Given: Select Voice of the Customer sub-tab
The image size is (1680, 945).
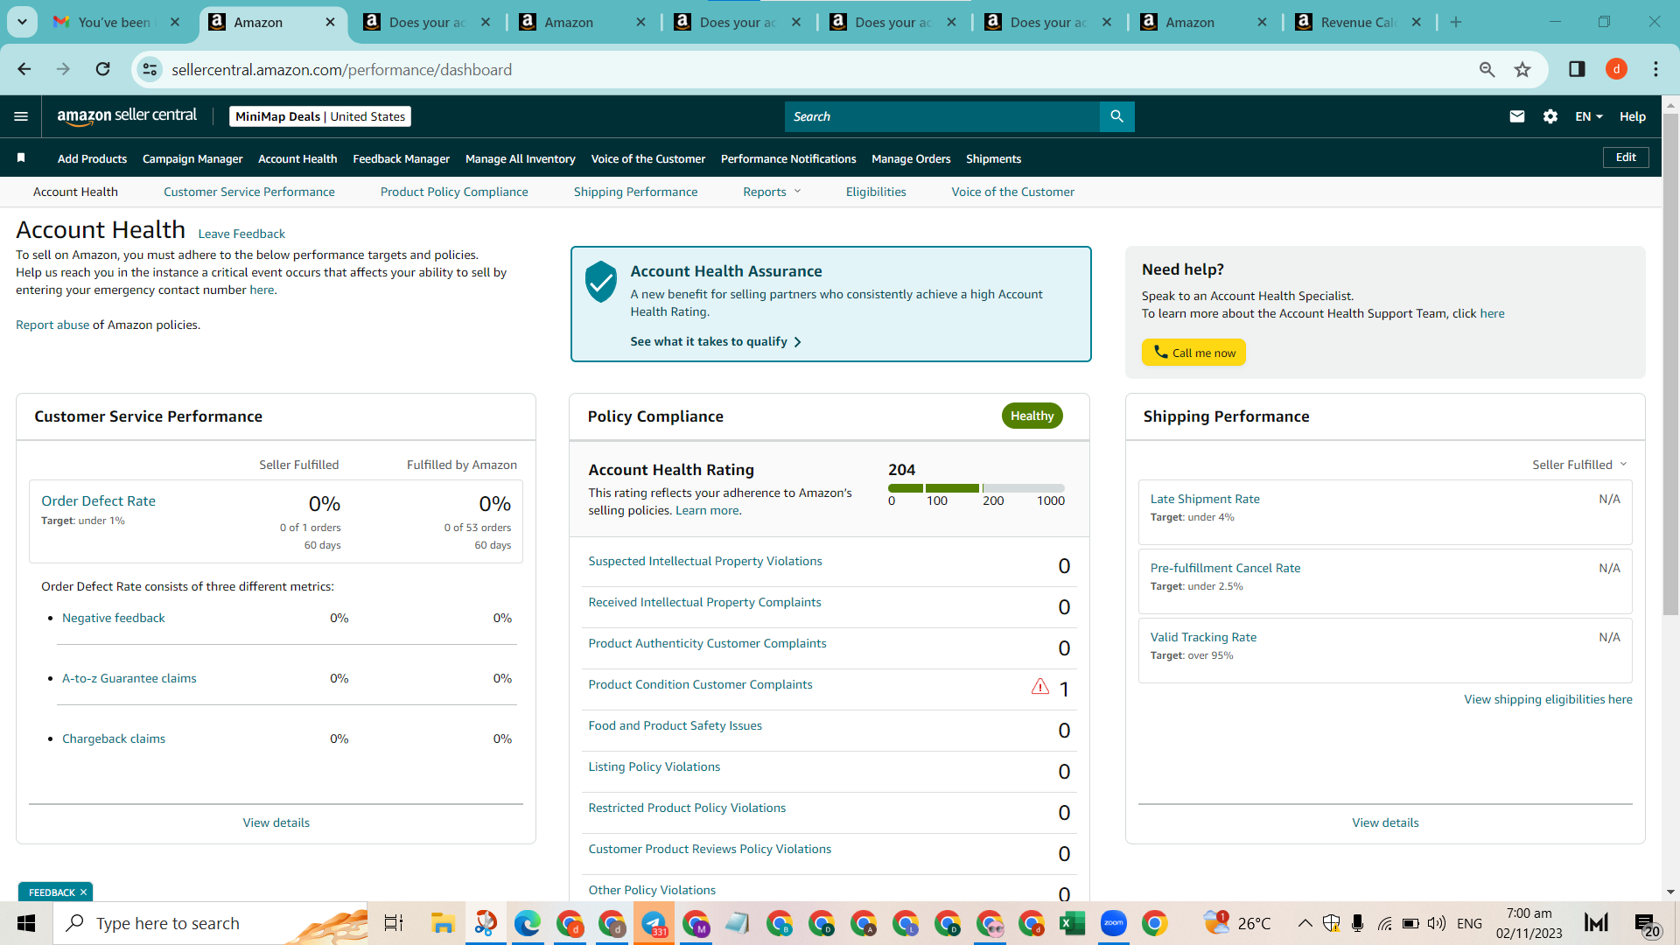Looking at the screenshot, I should (1012, 192).
